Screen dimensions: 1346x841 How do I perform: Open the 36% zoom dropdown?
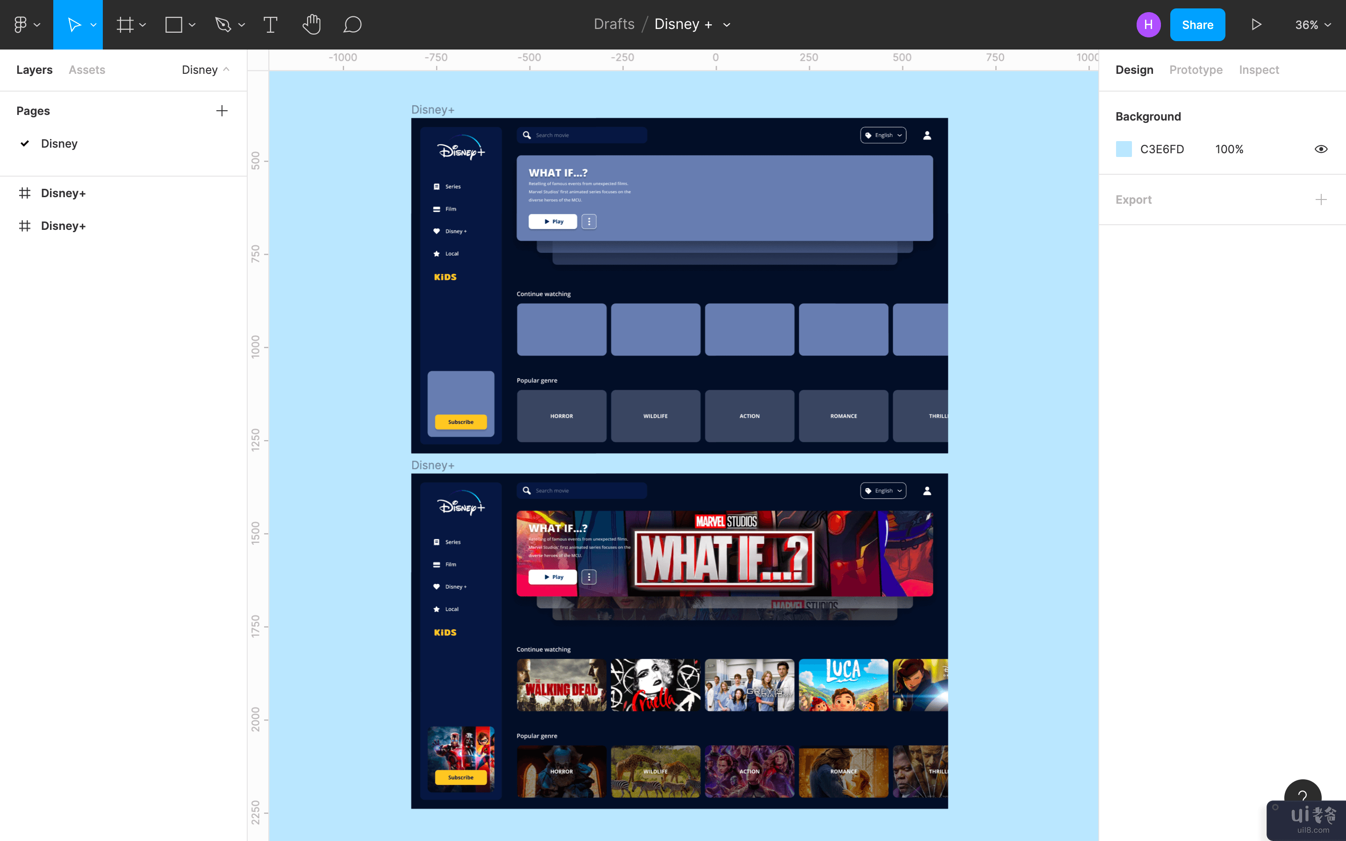1313,24
